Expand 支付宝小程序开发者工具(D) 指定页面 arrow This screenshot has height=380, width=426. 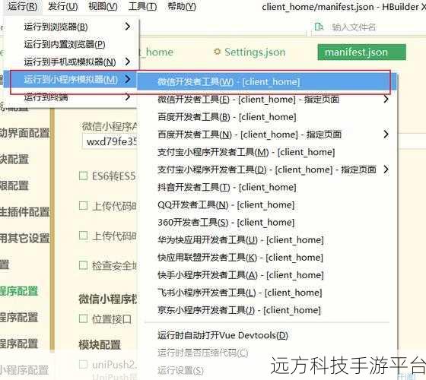[386, 169]
